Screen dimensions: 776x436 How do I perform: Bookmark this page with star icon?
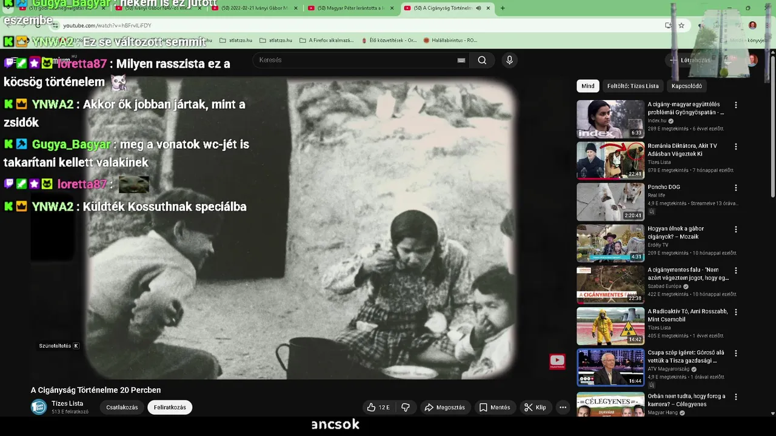681,25
